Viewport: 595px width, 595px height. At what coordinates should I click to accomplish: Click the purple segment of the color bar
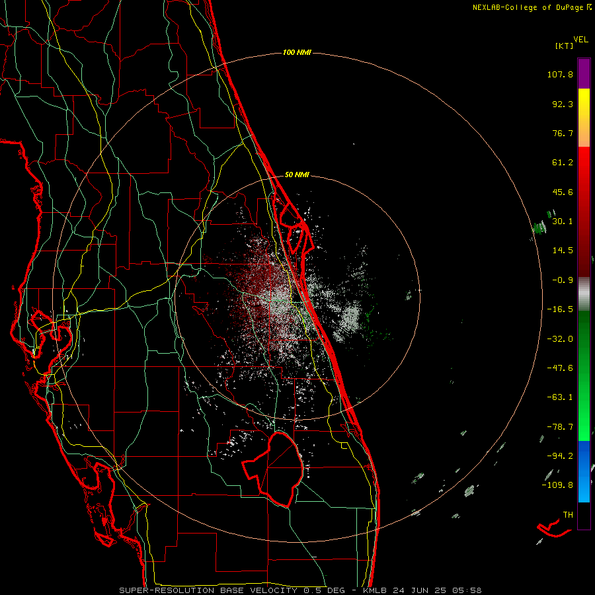pyautogui.click(x=584, y=73)
